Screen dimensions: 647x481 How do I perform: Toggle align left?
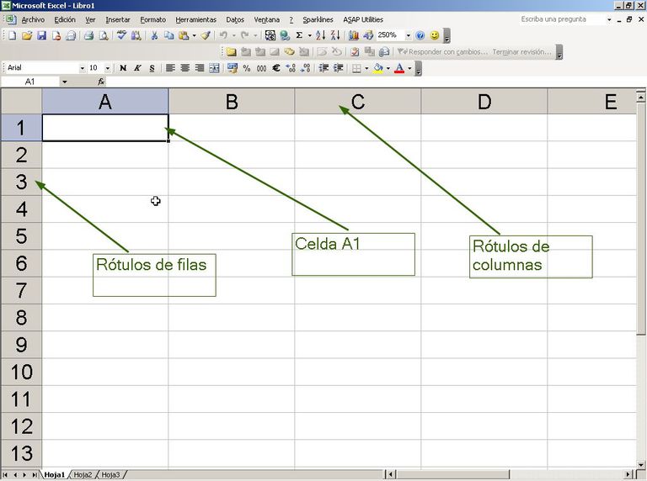point(170,68)
